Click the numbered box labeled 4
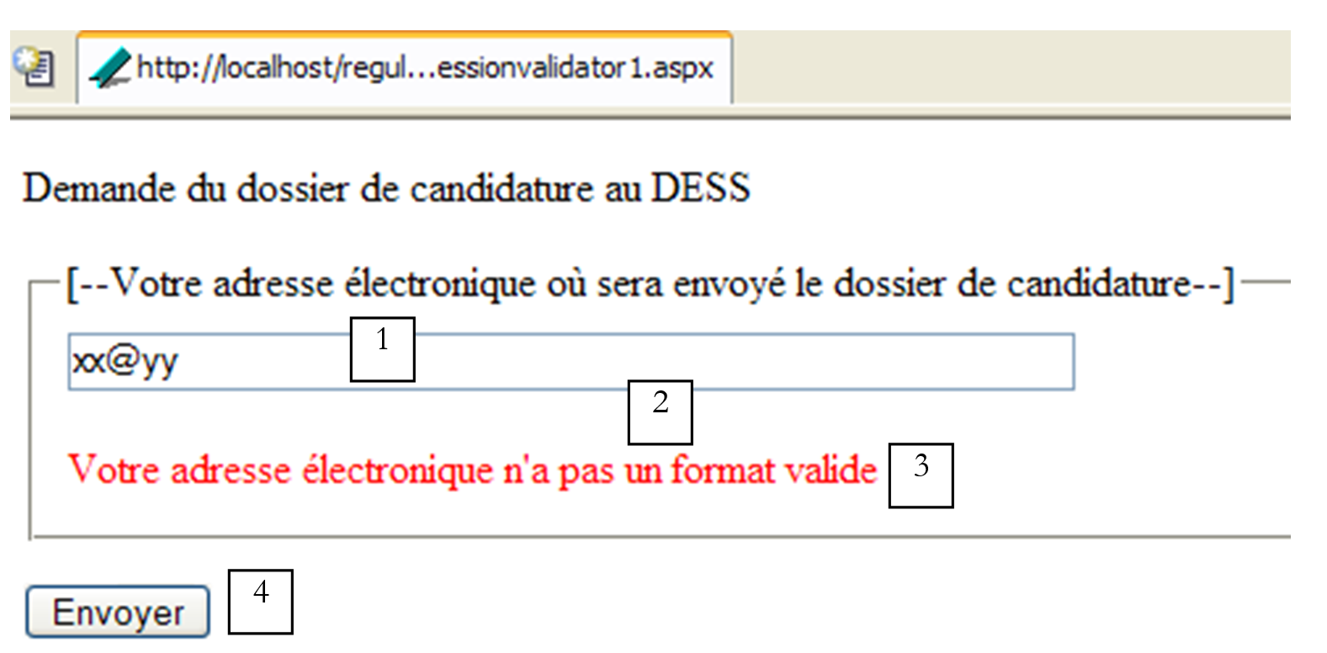The height and width of the screenshot is (653, 1327). [261, 602]
